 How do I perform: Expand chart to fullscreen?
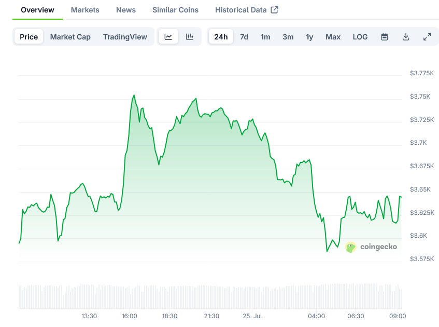click(x=427, y=37)
